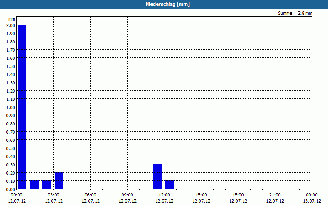Image resolution: width=328 pixels, height=205 pixels.
Task: Click y-axis value 1,90
Action: [x=11, y=34]
